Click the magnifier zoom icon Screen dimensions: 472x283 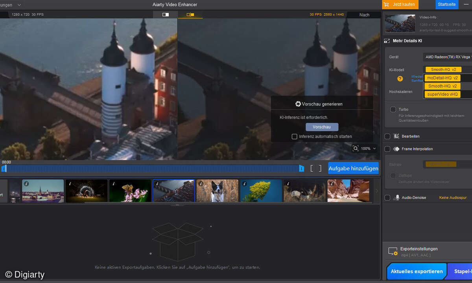tap(356, 149)
